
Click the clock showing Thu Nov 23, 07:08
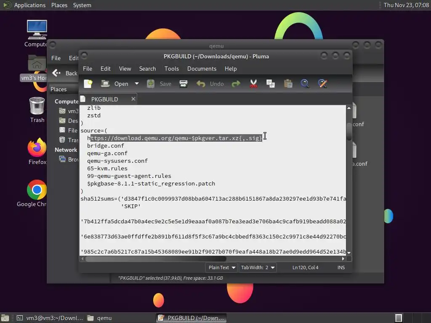tap(406, 5)
